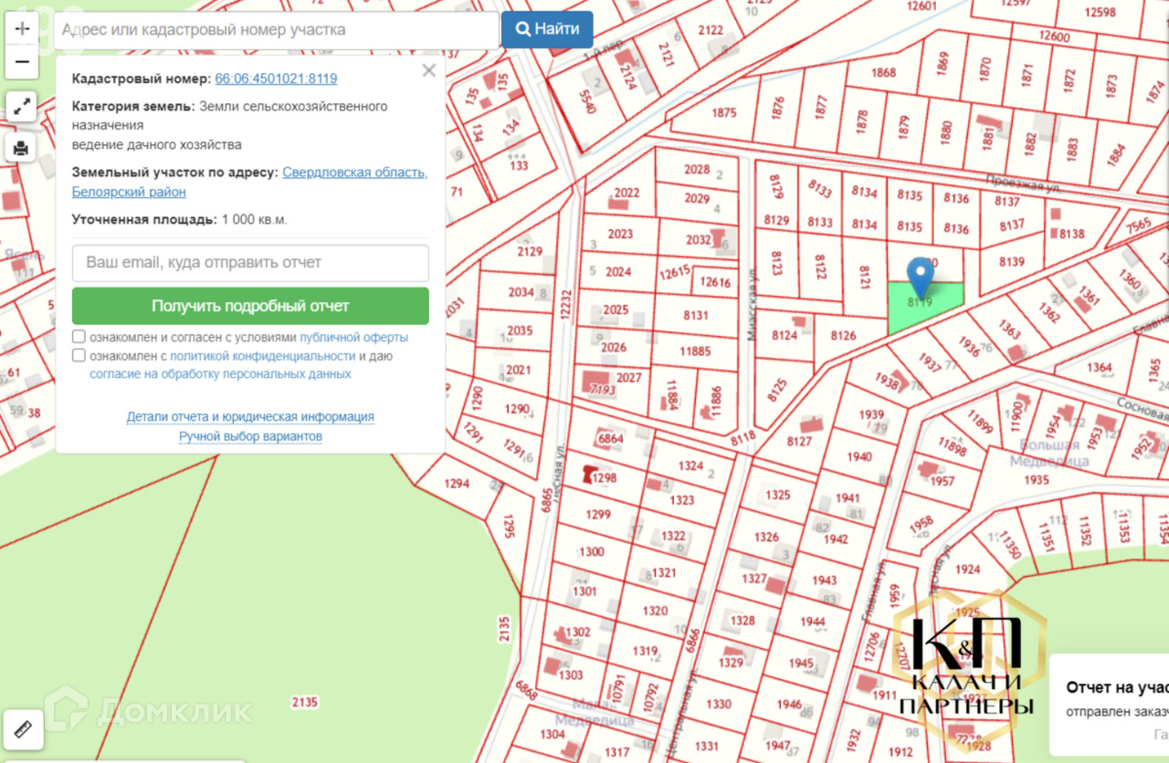Click the Проезжая ул. street label
The width and height of the screenshot is (1169, 763).
point(1022,184)
